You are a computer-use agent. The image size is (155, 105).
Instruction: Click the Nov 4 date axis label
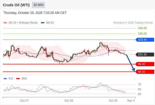131,101
